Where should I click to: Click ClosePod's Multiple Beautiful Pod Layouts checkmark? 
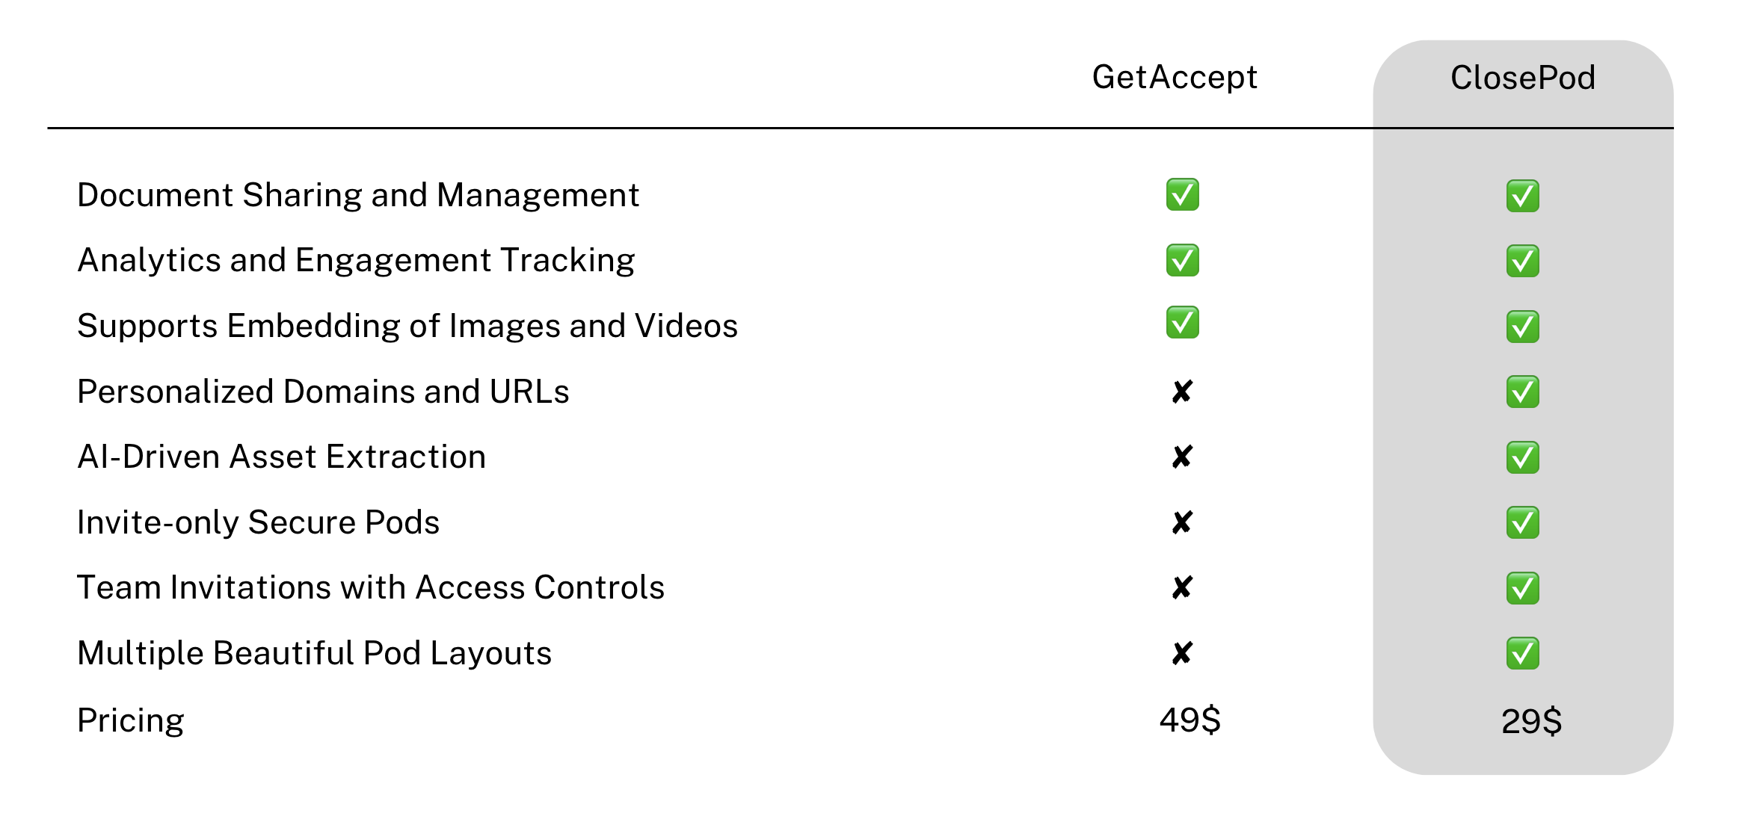coord(1522,653)
